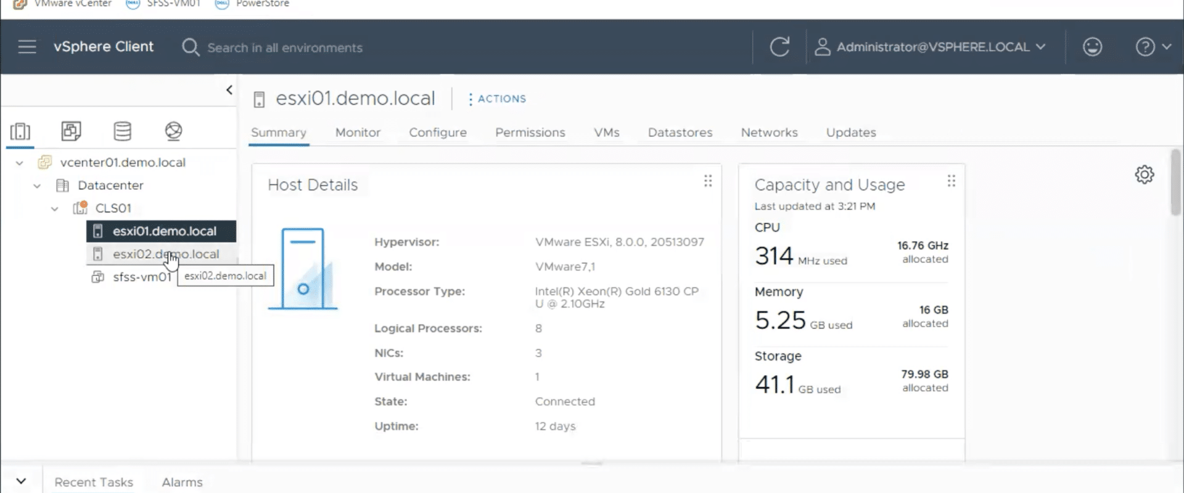Click the Hypervisor value VMware ESXi 8.0.0
Image resolution: width=1184 pixels, height=493 pixels.
click(x=620, y=242)
